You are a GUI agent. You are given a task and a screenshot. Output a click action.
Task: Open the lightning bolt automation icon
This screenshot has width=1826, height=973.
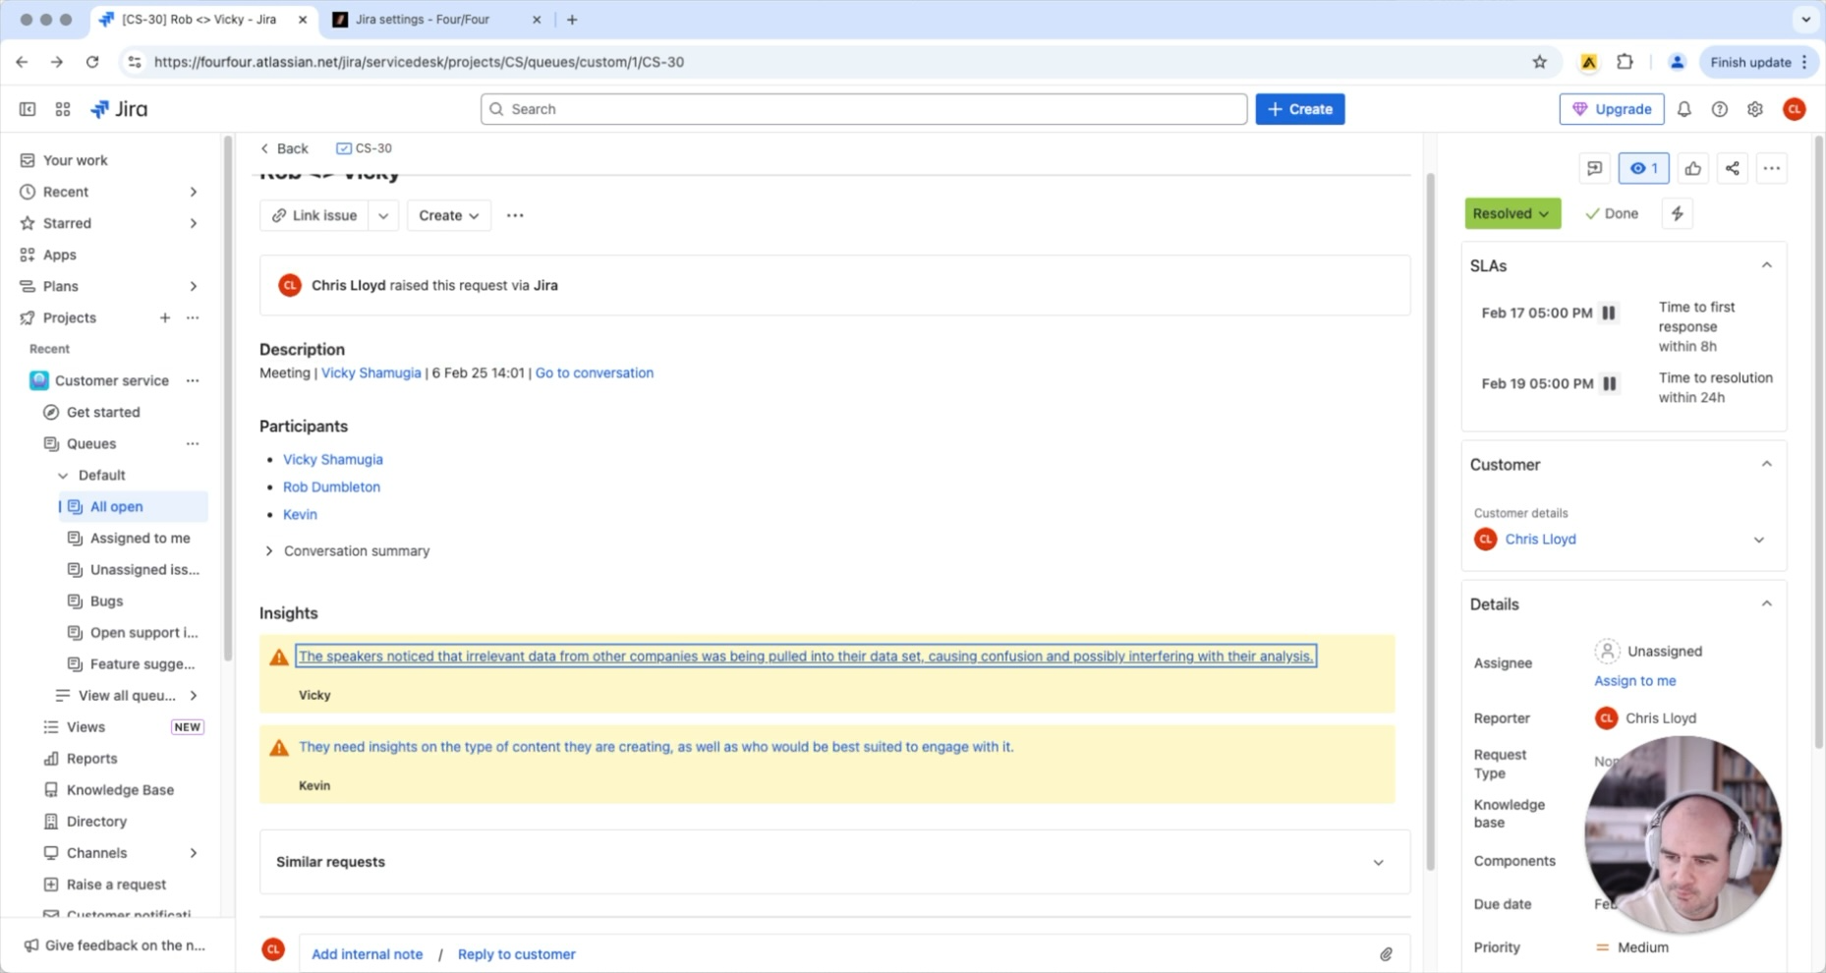coord(1677,213)
